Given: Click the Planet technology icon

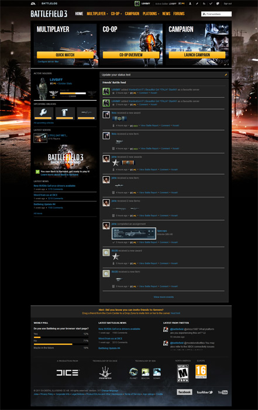Looking at the screenshot, I should (133, 372).
